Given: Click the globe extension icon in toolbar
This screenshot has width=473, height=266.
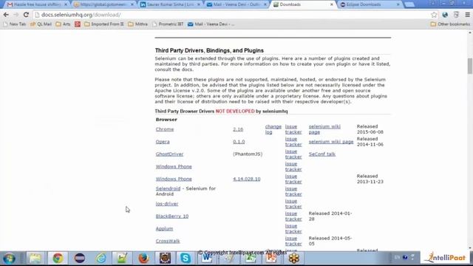Looking at the screenshot, I should pos(445,15).
